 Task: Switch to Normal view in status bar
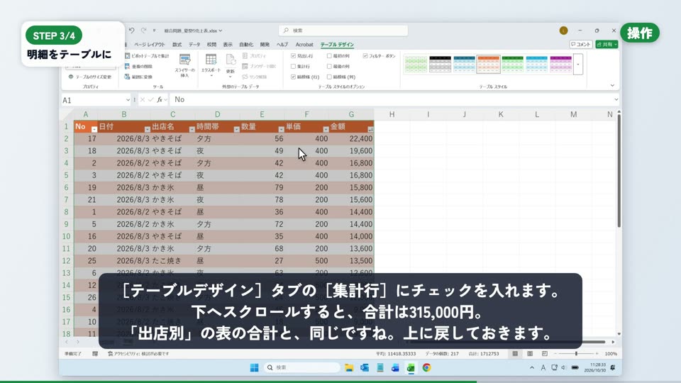coord(515,354)
